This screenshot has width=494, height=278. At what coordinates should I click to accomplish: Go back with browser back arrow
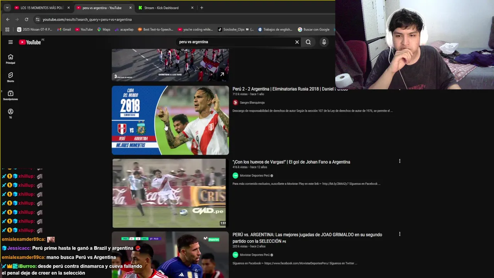coord(8,19)
